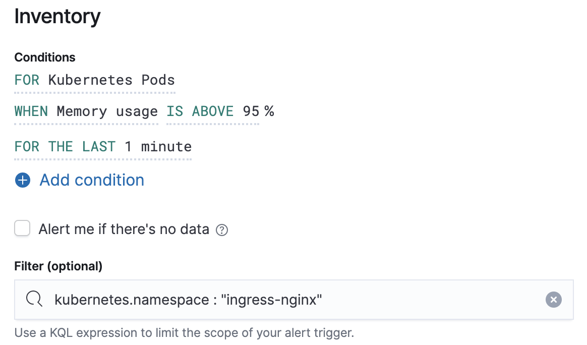Image resolution: width=587 pixels, height=345 pixels.
Task: Change the 95 % threshold value
Action: 258,111
